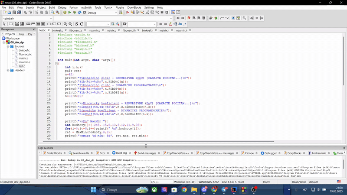347x195 pixels.
Task: Start debugging with red play arrow
Action: tap(128, 13)
